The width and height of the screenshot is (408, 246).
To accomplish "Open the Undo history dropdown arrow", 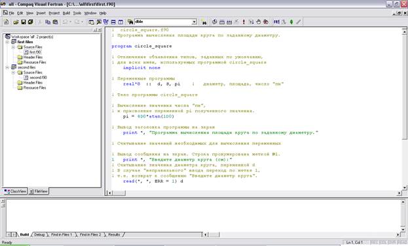I will [70, 22].
